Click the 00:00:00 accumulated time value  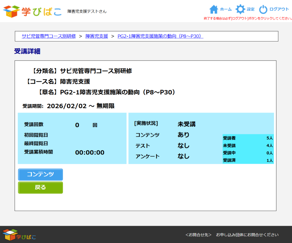point(90,152)
